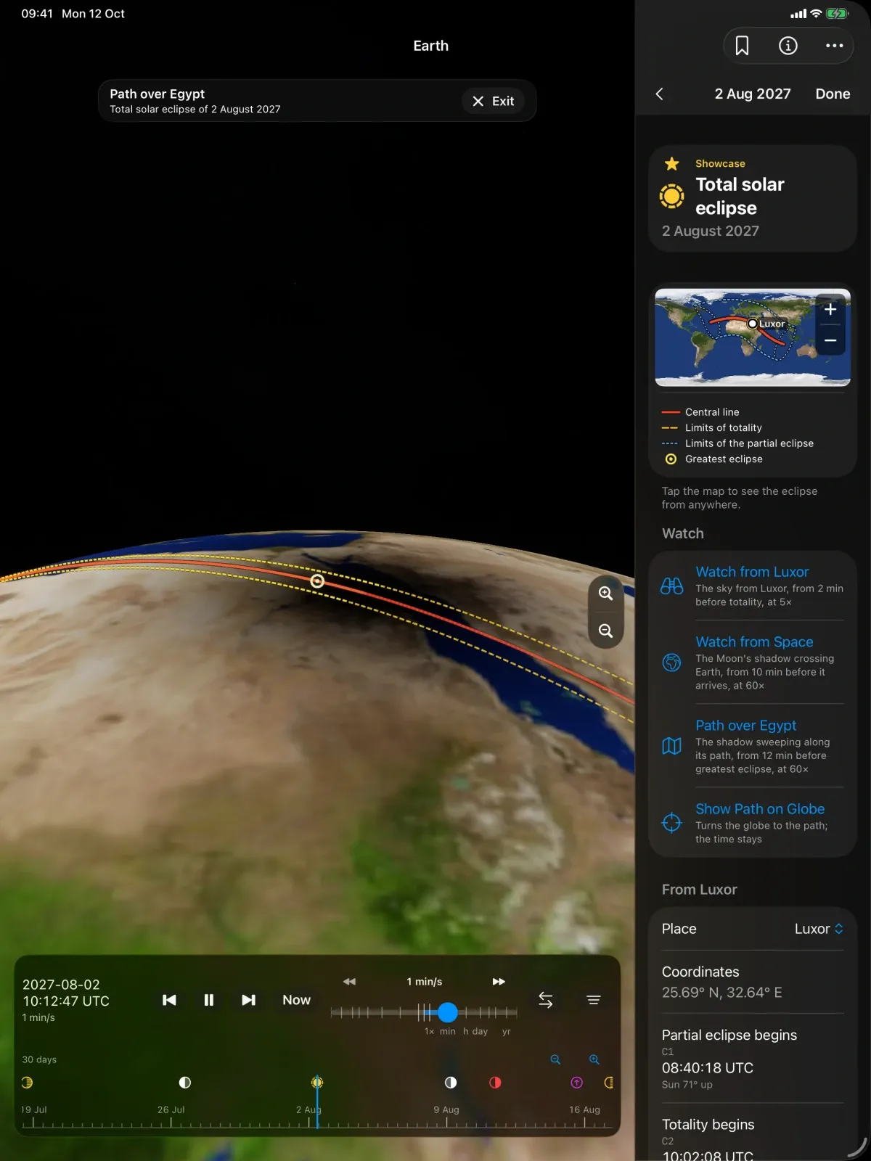Tap the battery indicator in status bar
871x1161 pixels.
point(837,13)
